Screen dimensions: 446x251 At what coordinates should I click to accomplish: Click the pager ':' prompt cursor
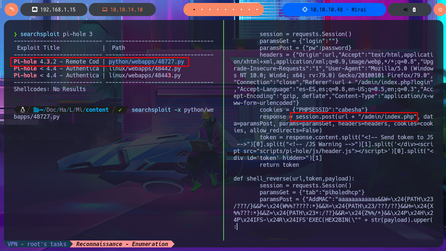pyautogui.click(x=236, y=227)
